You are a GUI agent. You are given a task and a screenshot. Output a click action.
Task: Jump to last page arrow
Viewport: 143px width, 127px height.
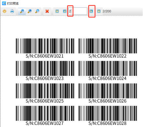coord(99,11)
